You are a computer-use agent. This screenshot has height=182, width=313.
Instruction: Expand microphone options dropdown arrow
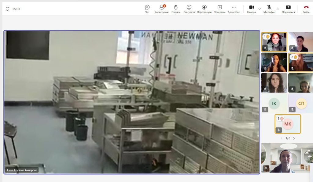278,9
